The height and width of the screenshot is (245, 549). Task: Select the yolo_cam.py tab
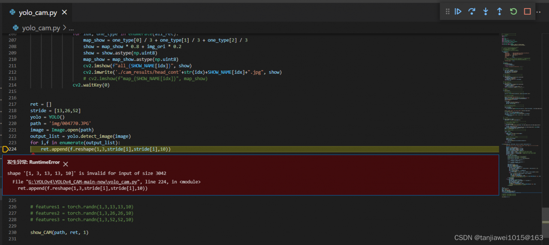tap(37, 12)
